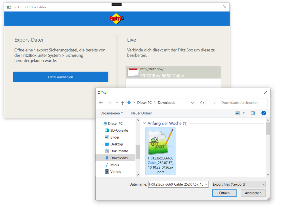
Task: Close the FRED Fritz!Box Editor window
Action: pyautogui.click(x=225, y=7)
